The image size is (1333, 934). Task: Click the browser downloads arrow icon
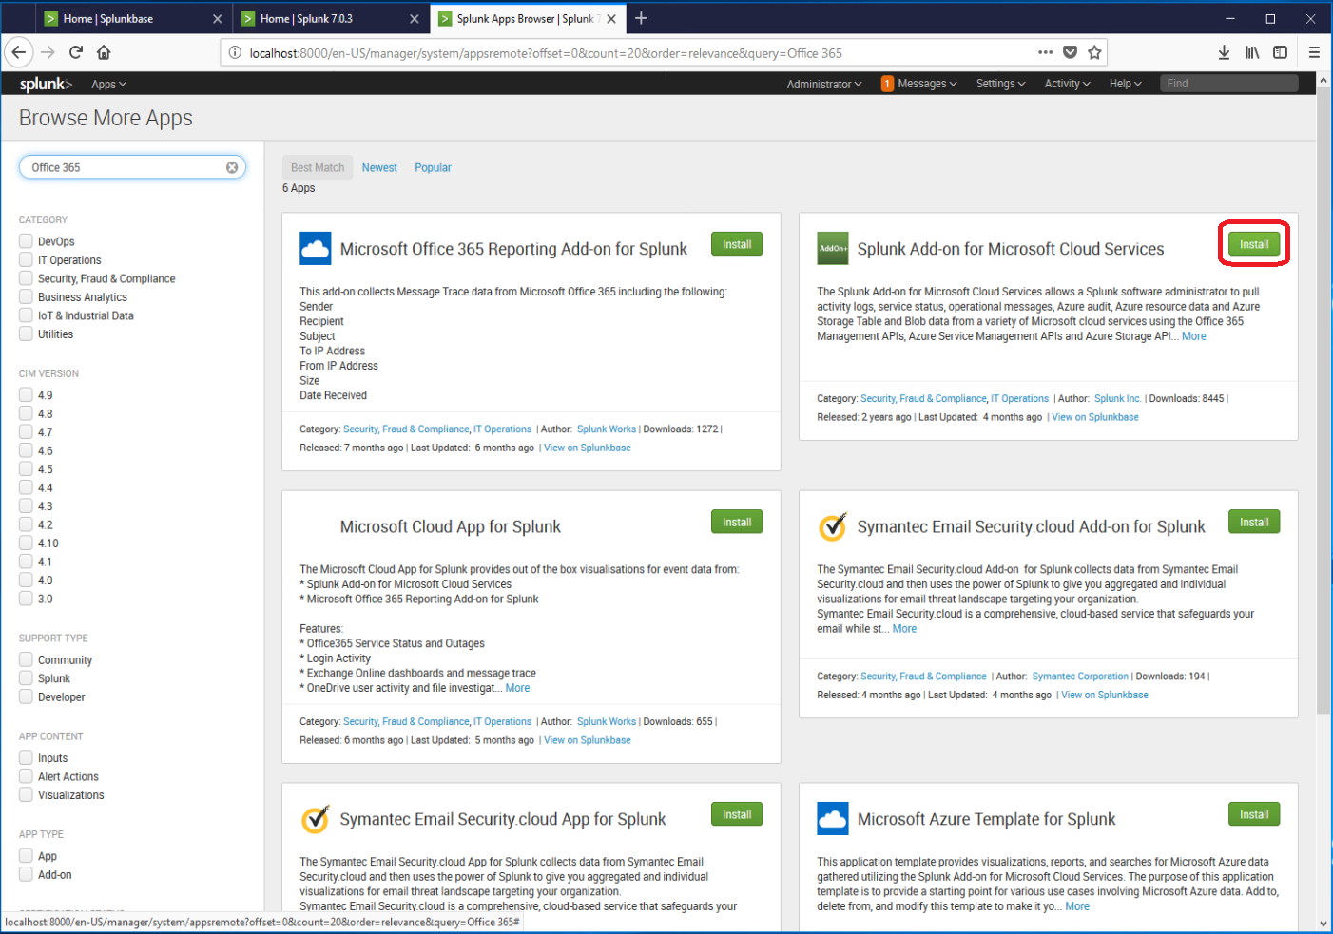click(x=1224, y=52)
